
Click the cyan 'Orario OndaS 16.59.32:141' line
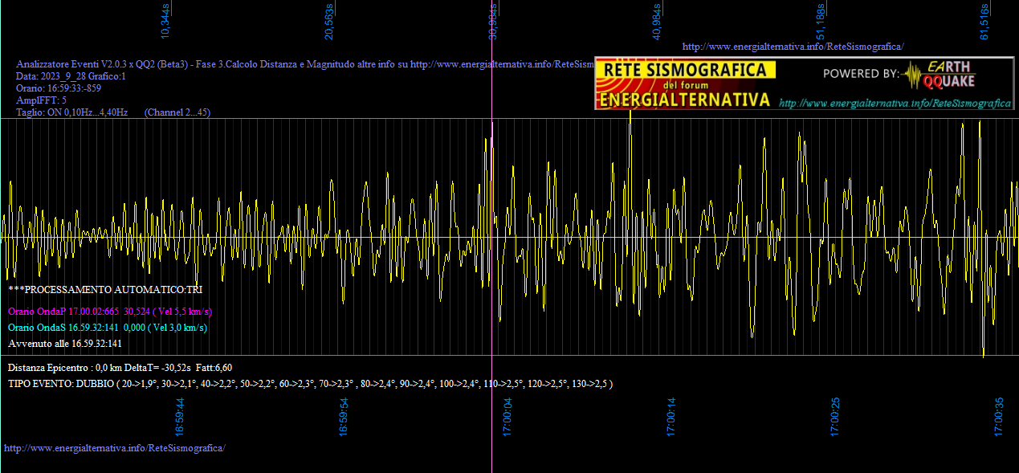[x=108, y=328]
